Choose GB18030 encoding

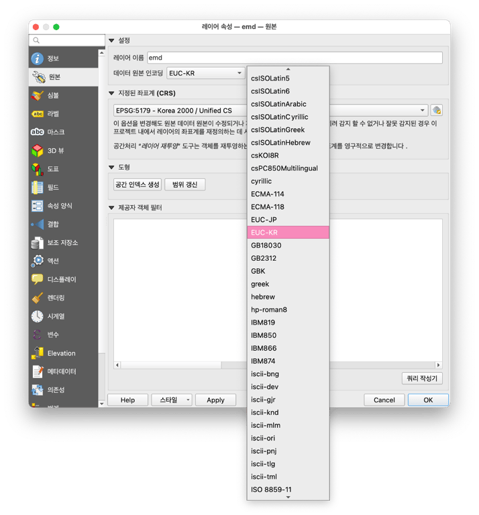click(288, 245)
